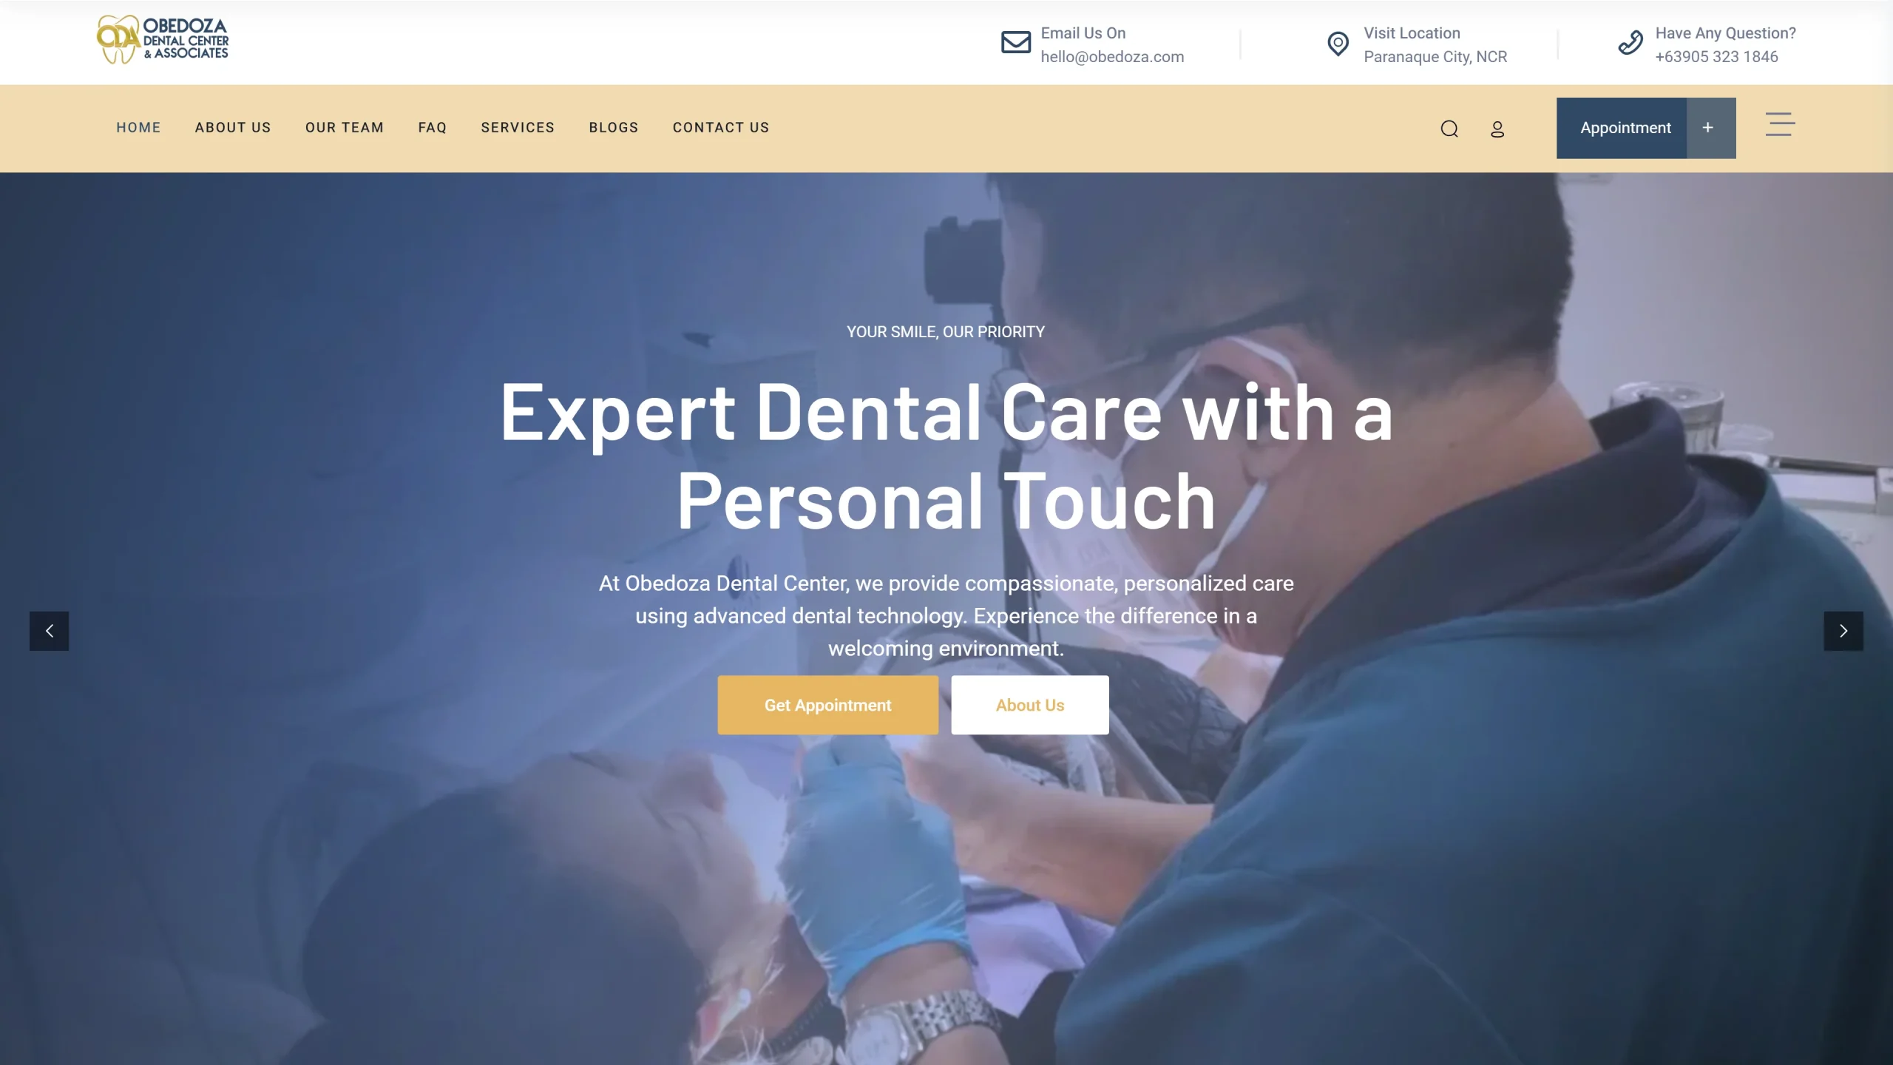Click the OUR TEAM nav link

345,127
